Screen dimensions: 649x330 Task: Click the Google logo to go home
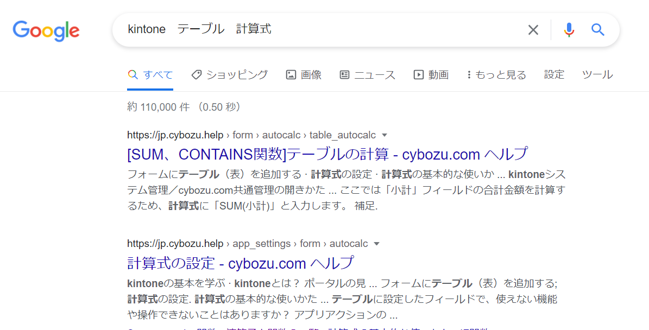(46, 31)
